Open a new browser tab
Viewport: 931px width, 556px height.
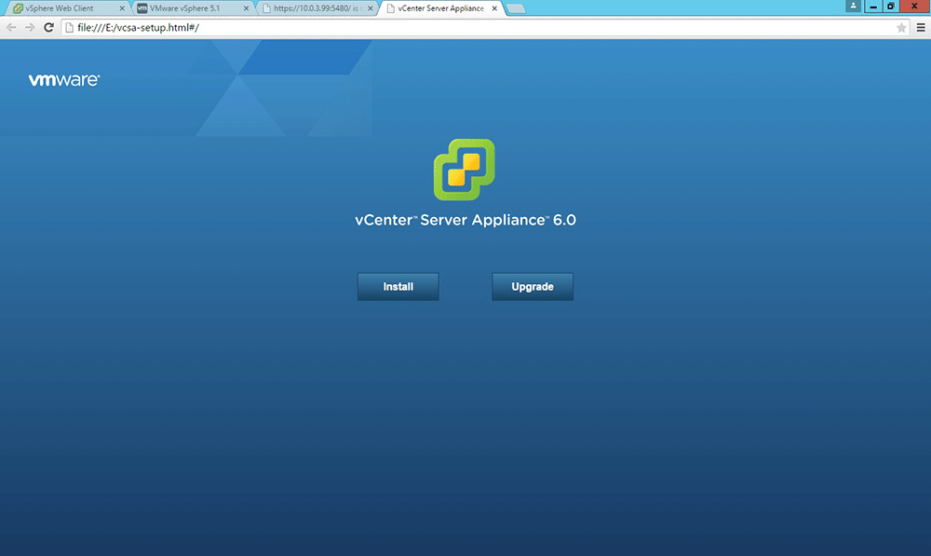pyautogui.click(x=516, y=8)
